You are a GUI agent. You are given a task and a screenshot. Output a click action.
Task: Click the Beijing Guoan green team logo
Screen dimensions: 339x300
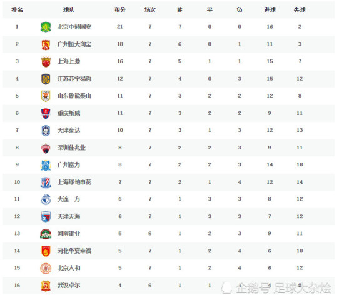coord(46,27)
